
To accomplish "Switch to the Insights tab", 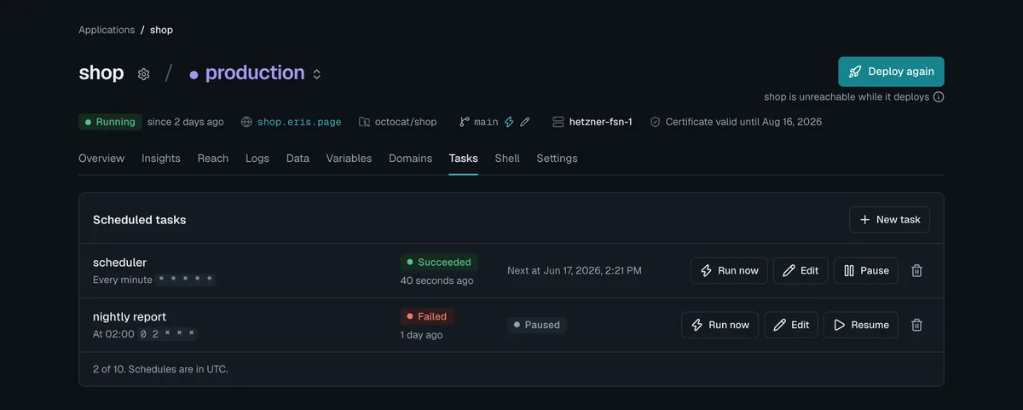I will (161, 159).
